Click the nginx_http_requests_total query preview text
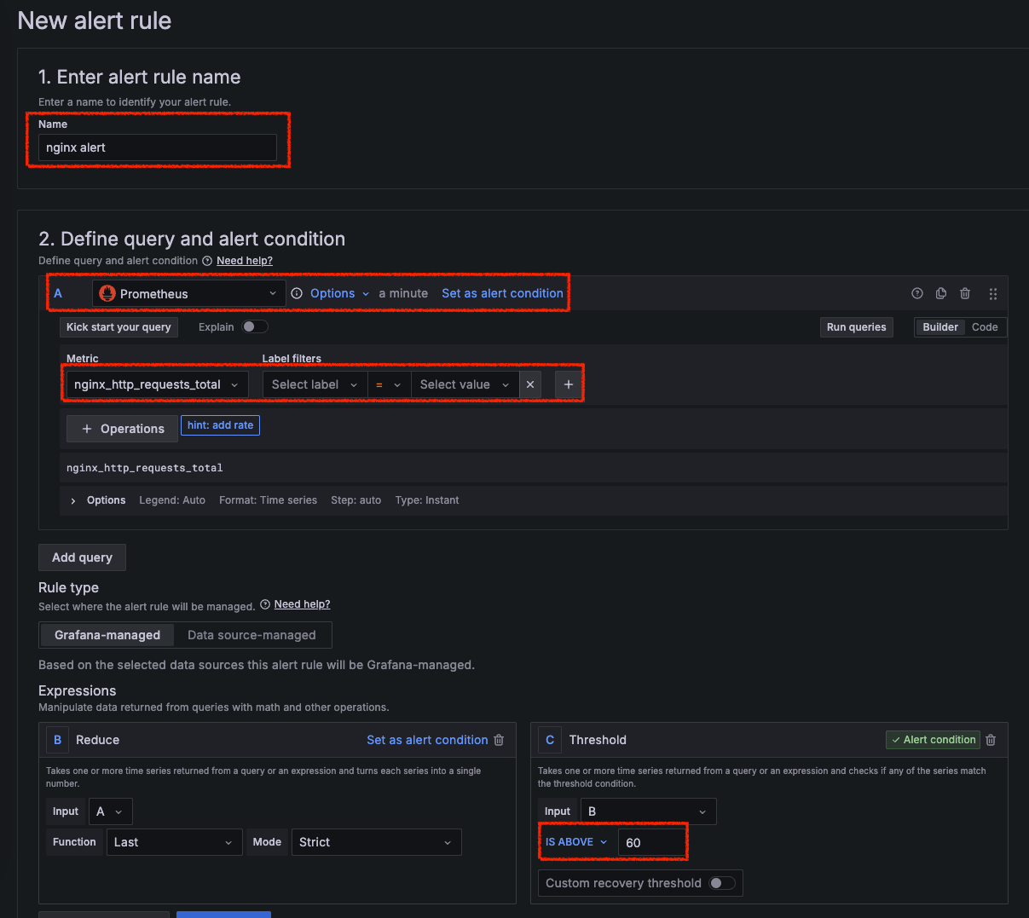The image size is (1029, 918). tap(145, 468)
